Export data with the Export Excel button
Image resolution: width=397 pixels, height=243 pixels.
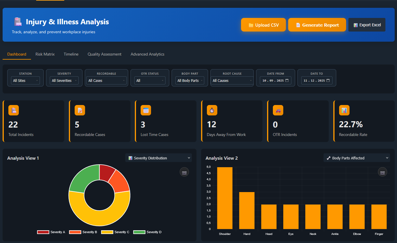367,25
